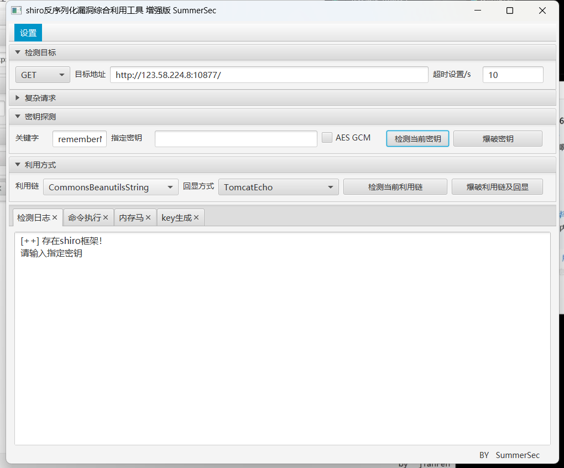Click the 爆破密钥 button
The image size is (564, 468).
click(497, 138)
